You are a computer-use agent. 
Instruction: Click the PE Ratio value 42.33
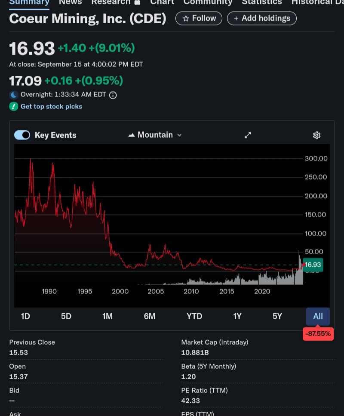coord(190,401)
